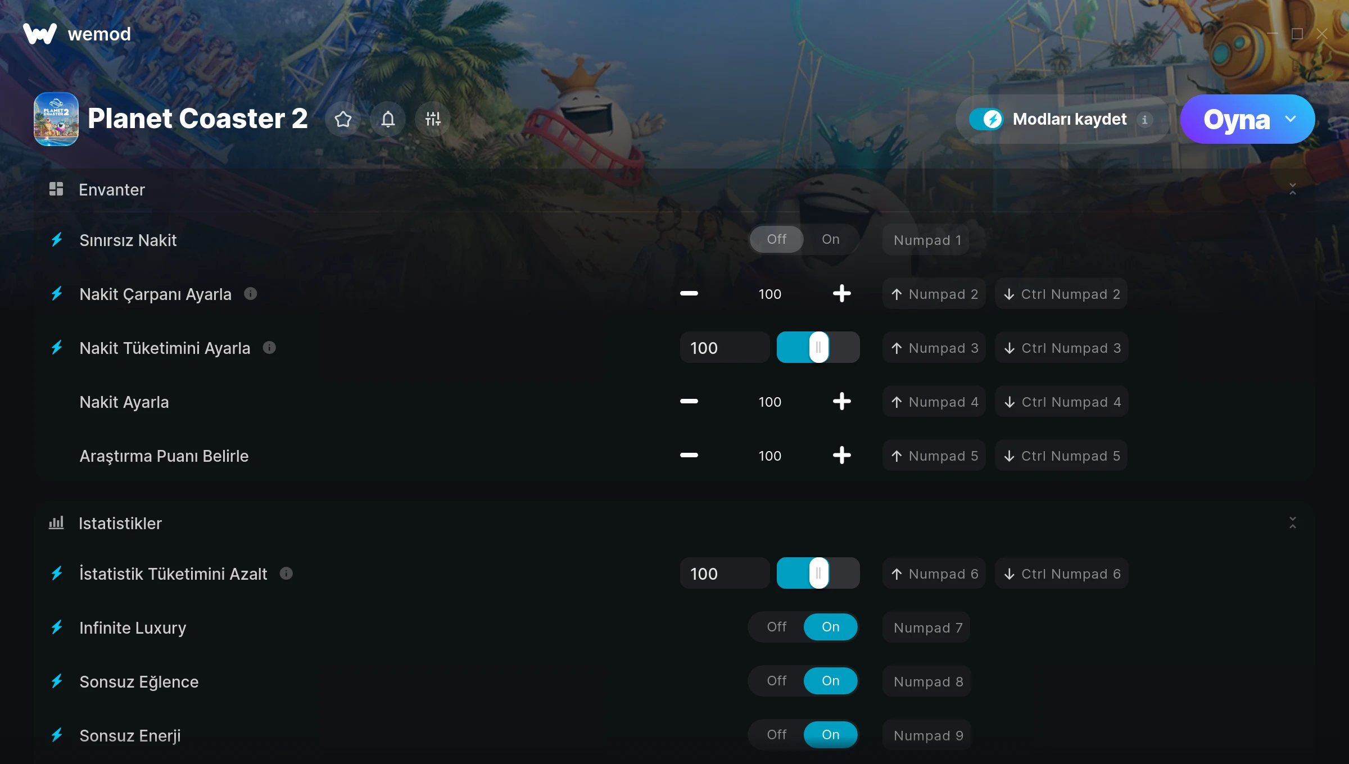Image resolution: width=1349 pixels, height=764 pixels.
Task: Turn off Infinite Luxury
Action: click(x=777, y=627)
